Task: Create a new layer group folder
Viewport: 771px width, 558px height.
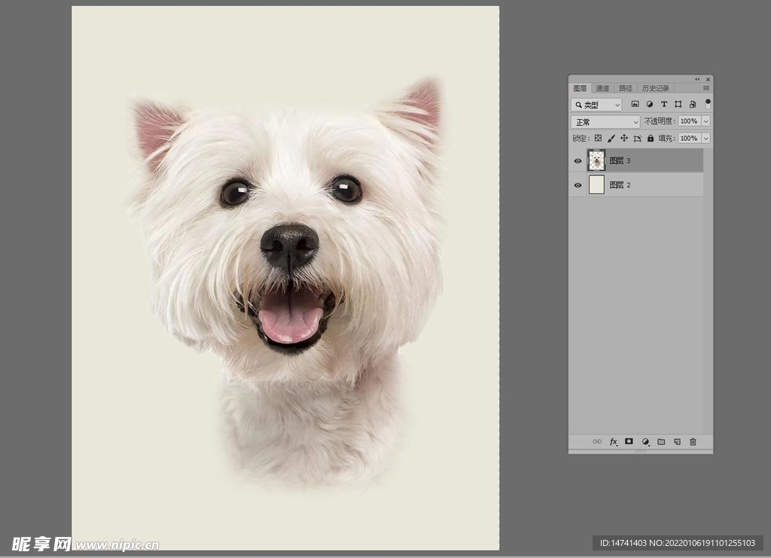Action: pos(661,442)
